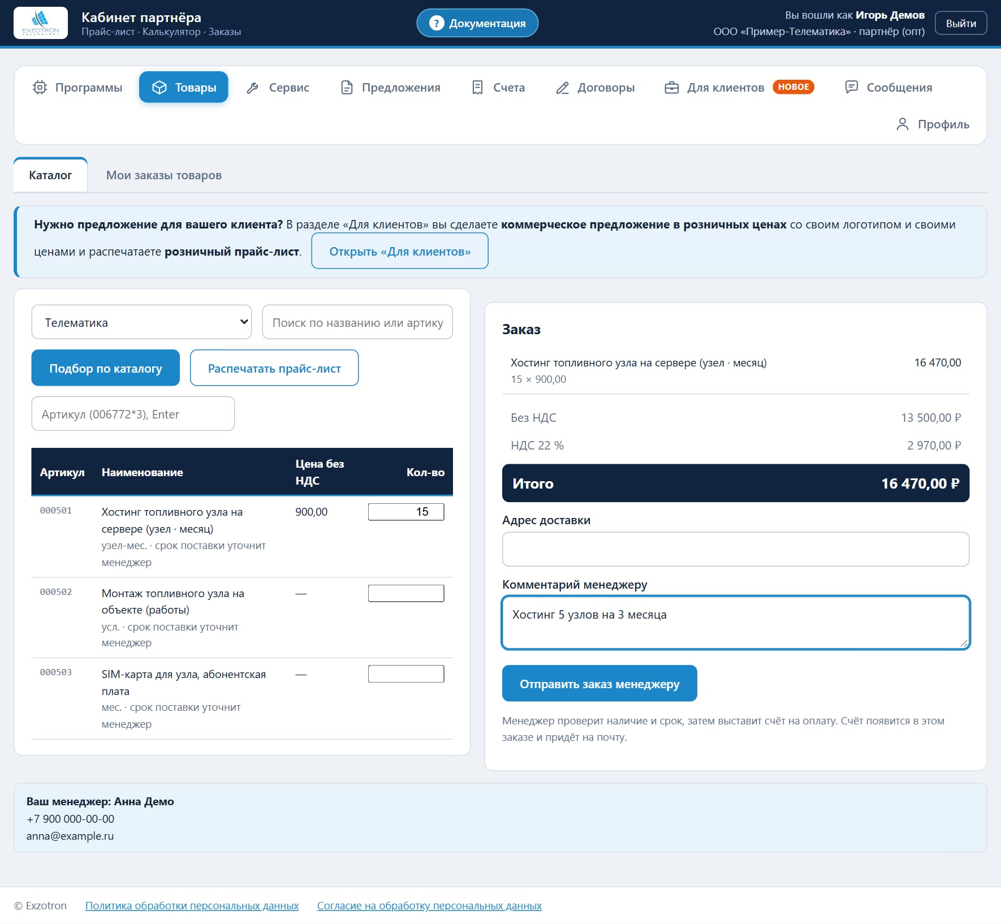Expand the Телематика category dropdown
Screen dimensions: 1001x924
(141, 322)
